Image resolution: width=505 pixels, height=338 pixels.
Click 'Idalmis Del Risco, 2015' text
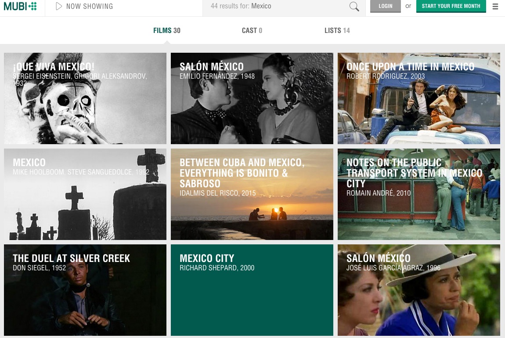click(x=218, y=193)
